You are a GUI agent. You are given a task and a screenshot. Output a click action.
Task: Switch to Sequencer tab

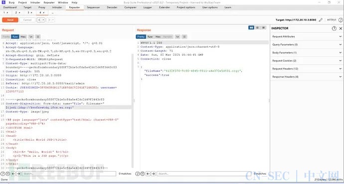(93, 7)
